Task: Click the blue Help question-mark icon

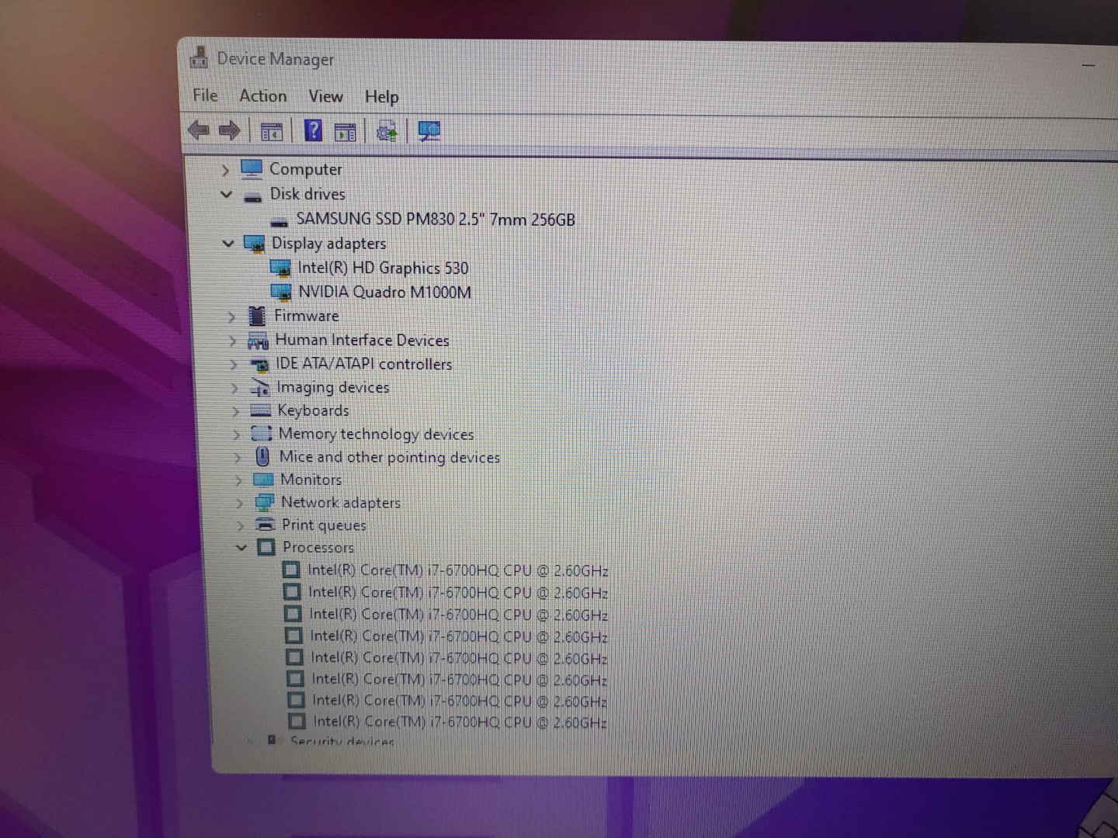Action: pyautogui.click(x=313, y=130)
